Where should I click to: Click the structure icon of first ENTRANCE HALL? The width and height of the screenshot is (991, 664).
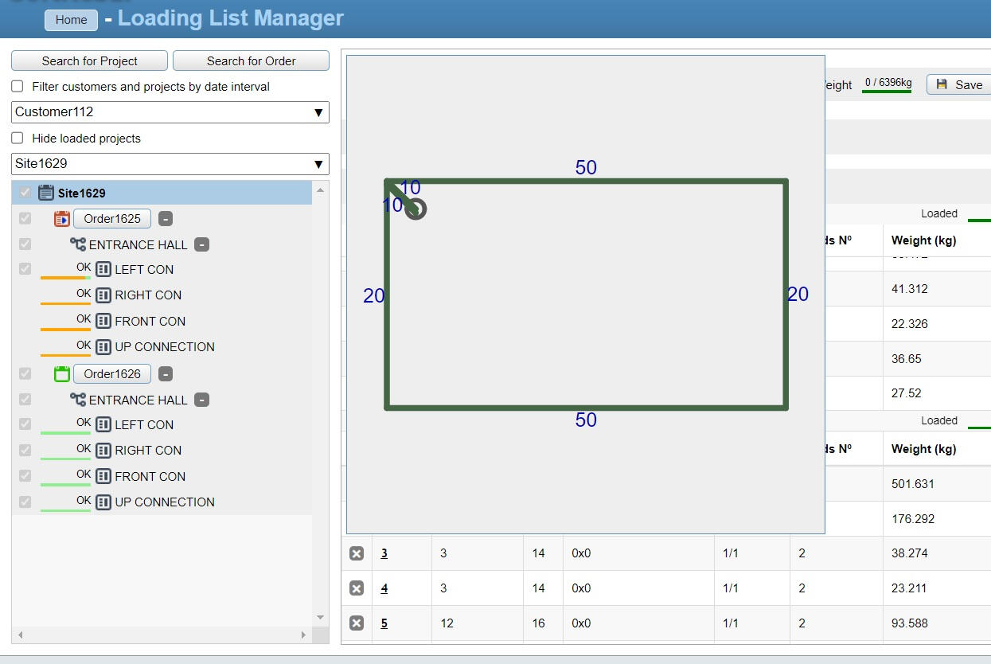pos(78,244)
